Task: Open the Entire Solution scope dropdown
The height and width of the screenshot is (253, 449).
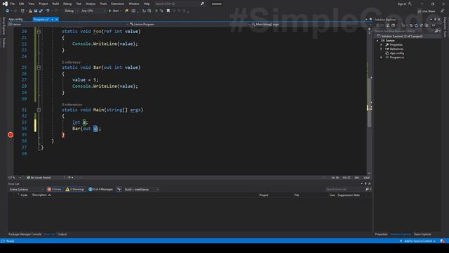Action: point(27,189)
